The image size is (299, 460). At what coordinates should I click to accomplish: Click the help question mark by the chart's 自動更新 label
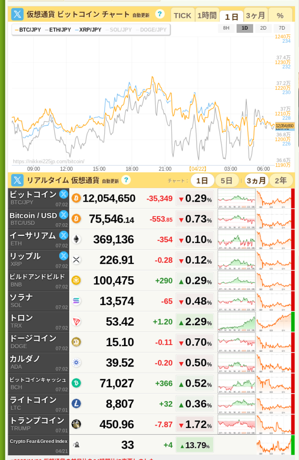coord(159,14)
